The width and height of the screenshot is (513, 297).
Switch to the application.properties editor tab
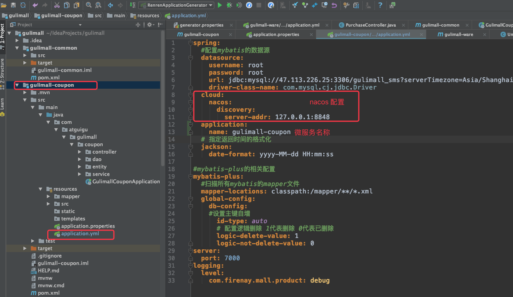click(276, 34)
